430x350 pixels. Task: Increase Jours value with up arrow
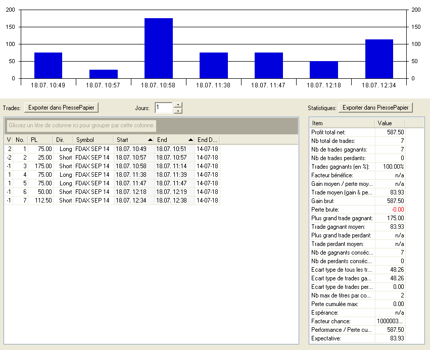[x=177, y=105]
